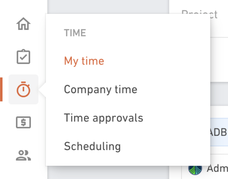
Task: Select the orange stopwatch Time icon
Action: pyautogui.click(x=23, y=89)
